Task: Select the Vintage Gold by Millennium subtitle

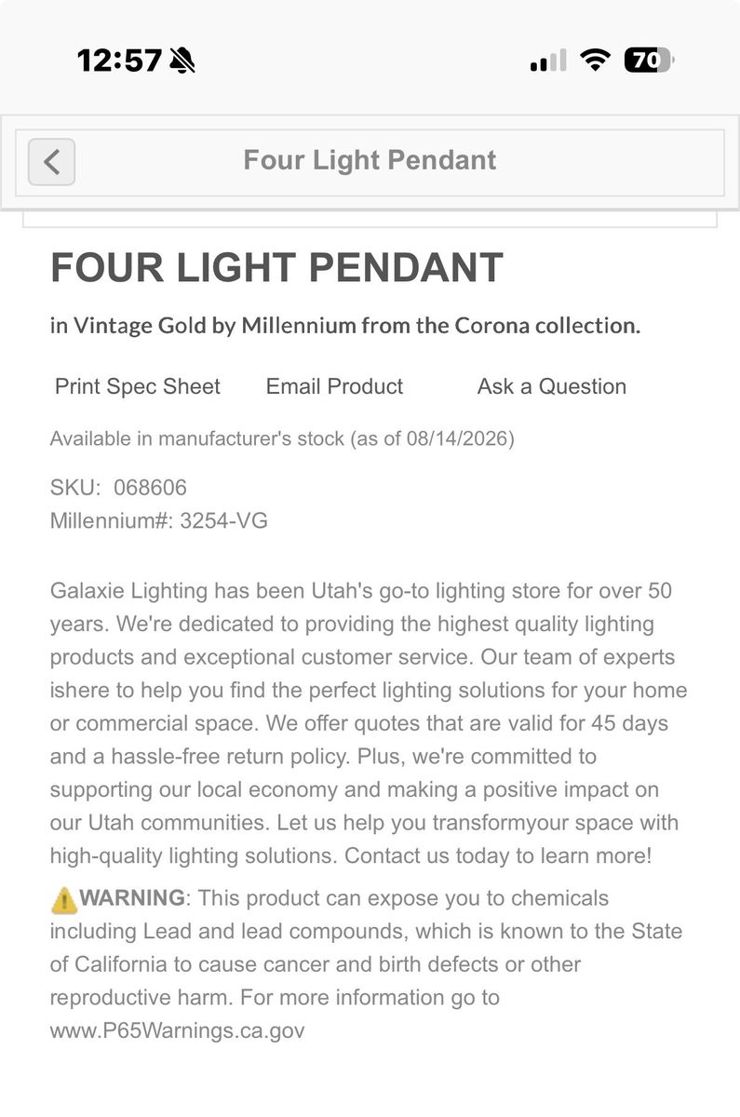Action: (345, 326)
